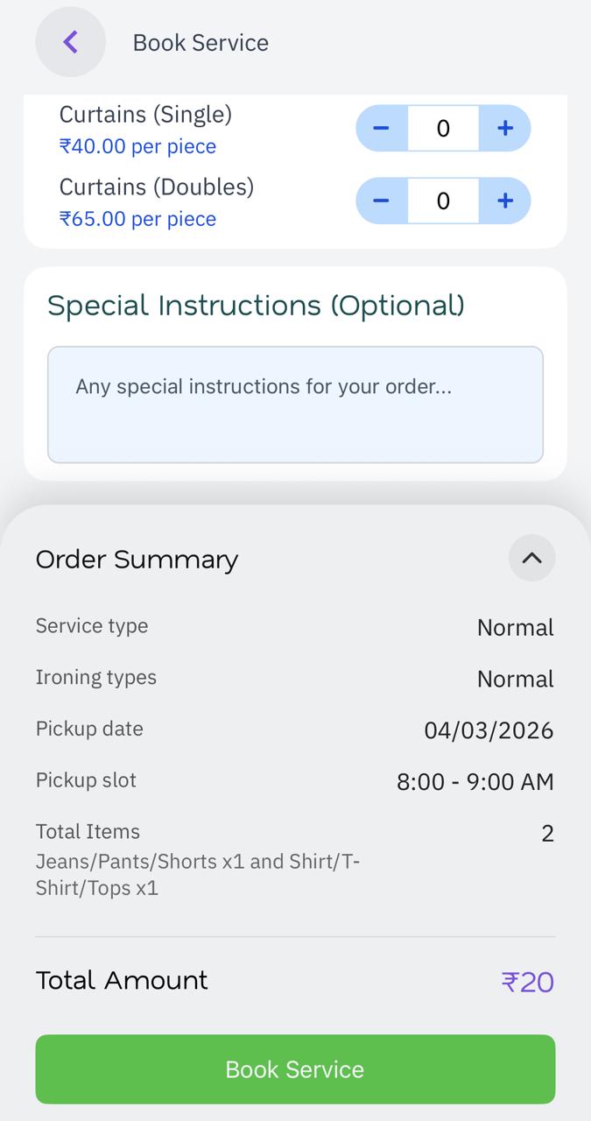Select the Normal service type value

pyautogui.click(x=515, y=627)
